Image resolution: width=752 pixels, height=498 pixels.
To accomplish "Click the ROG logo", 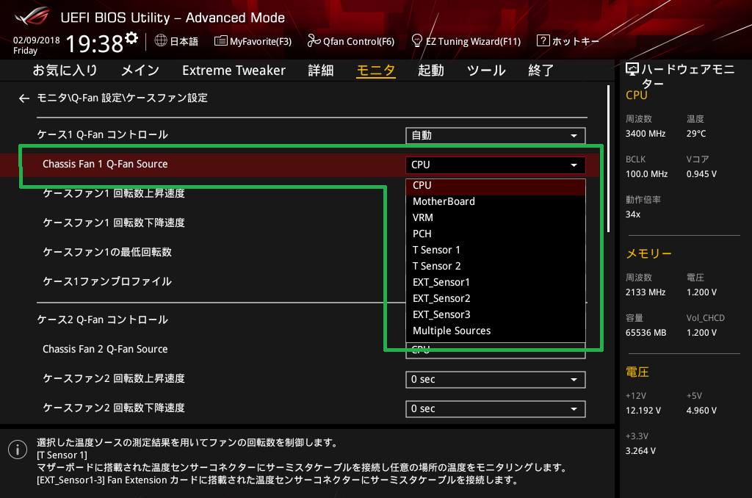I will click(x=32, y=17).
